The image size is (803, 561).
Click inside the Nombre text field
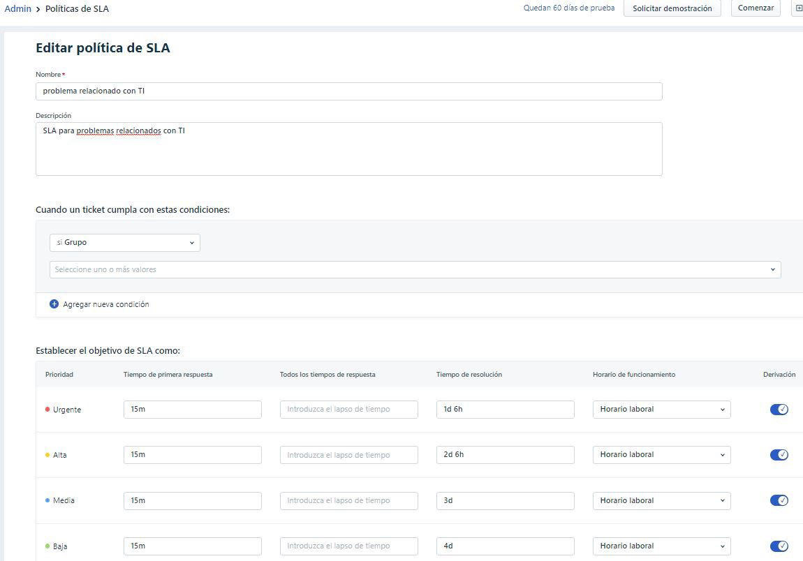tap(348, 91)
